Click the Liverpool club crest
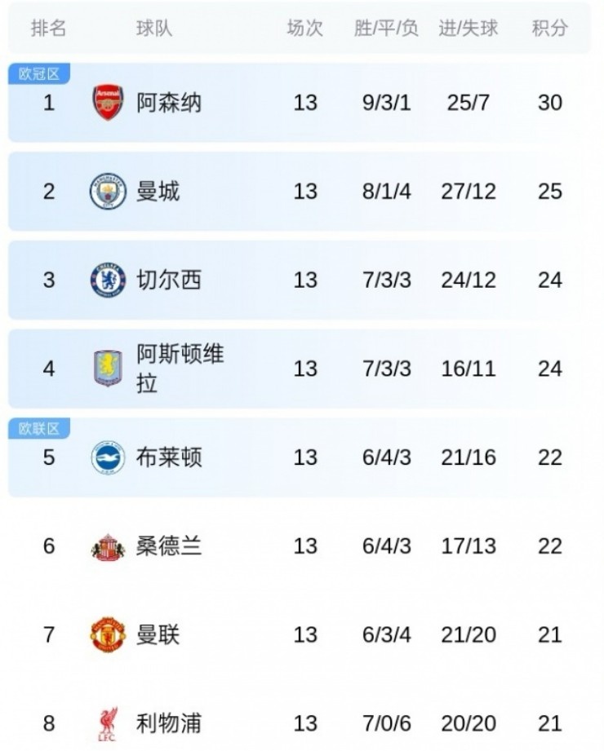Image resolution: width=604 pixels, height=751 pixels. 108,723
